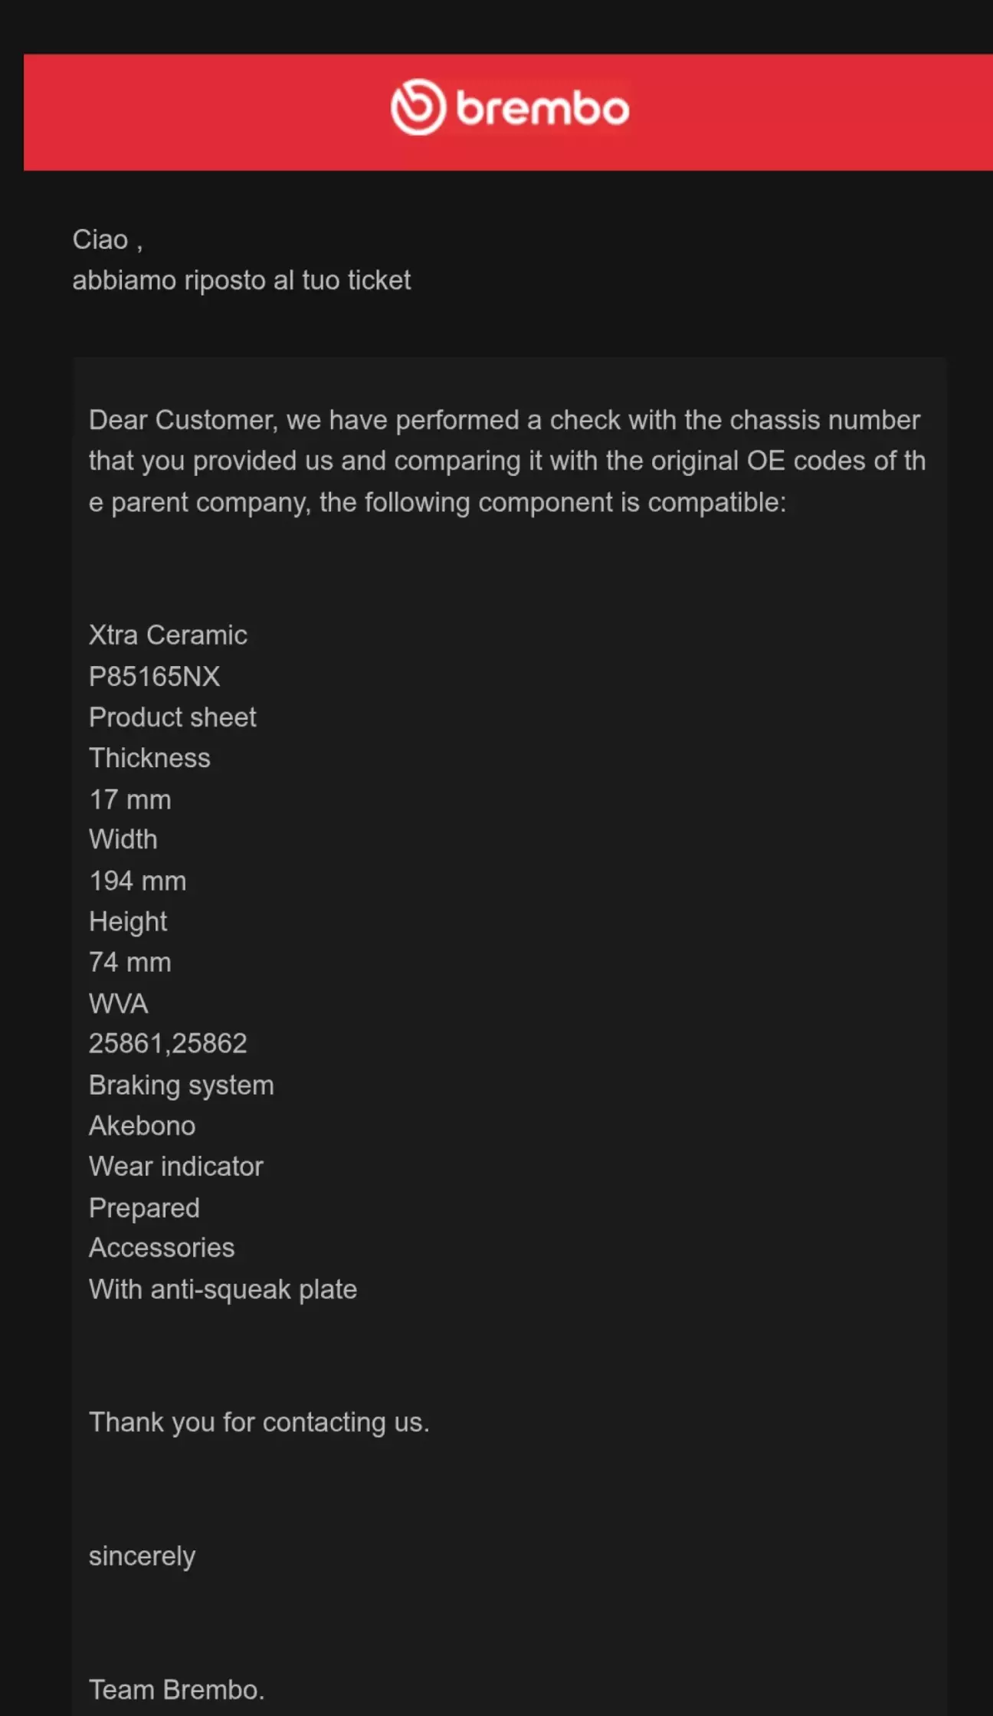993x1716 pixels.
Task: Select the 74 mm height value
Action: [130, 963]
